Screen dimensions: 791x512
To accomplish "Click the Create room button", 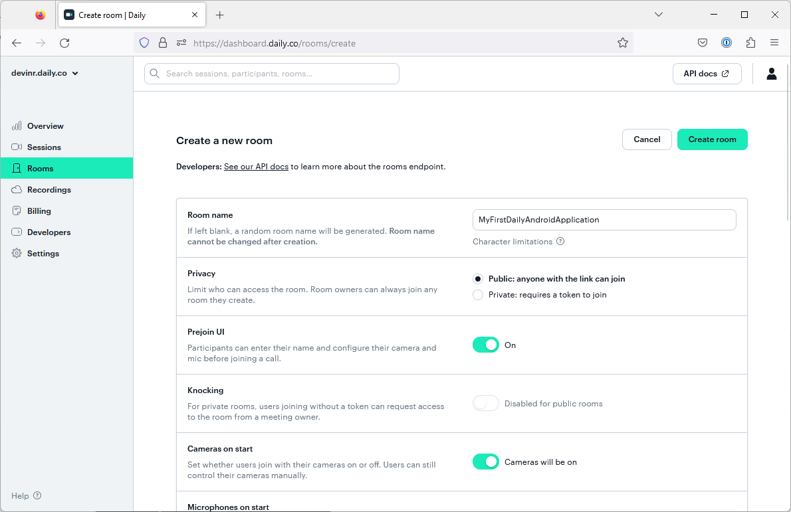I will click(712, 139).
